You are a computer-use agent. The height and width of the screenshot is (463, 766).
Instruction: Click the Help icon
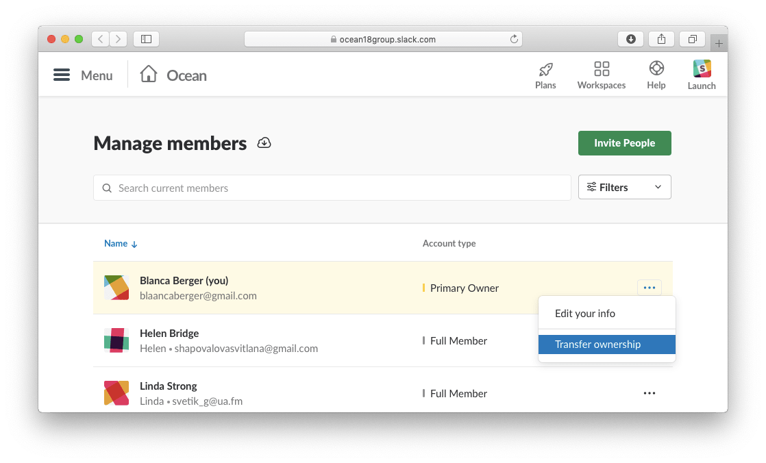click(x=656, y=69)
